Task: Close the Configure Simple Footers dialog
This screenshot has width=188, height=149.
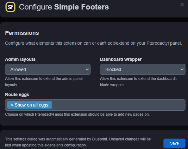Action: [x=182, y=4]
